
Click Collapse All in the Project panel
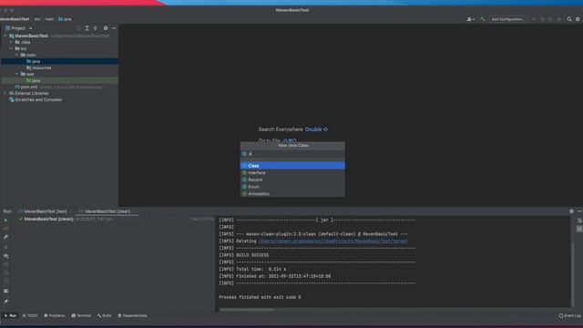tap(95, 28)
